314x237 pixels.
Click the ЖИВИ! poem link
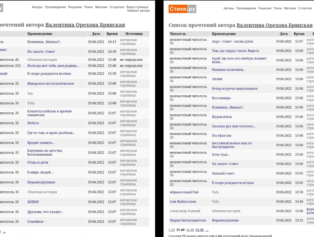pos(33,202)
